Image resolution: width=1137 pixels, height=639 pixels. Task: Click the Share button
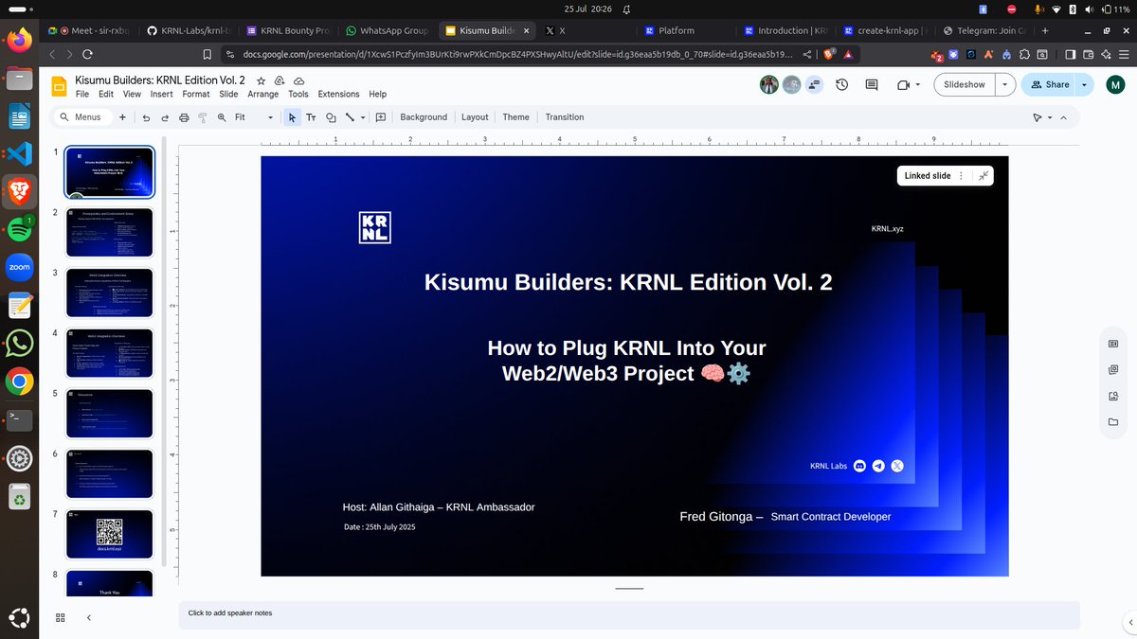pos(1049,84)
